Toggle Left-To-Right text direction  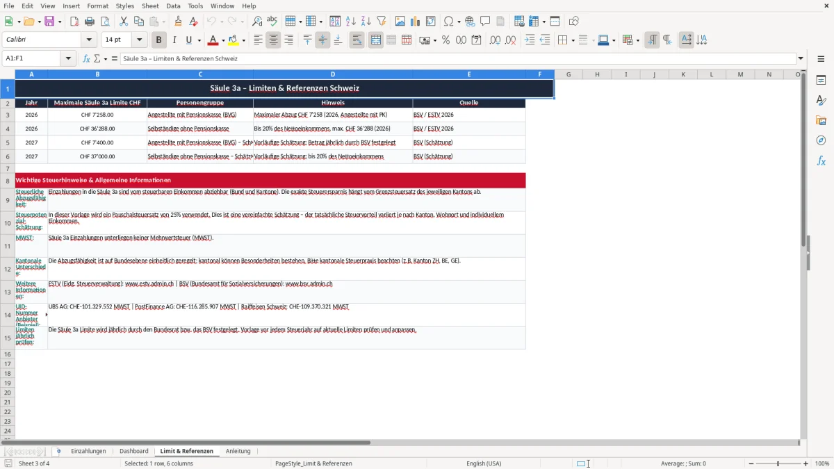(x=652, y=40)
